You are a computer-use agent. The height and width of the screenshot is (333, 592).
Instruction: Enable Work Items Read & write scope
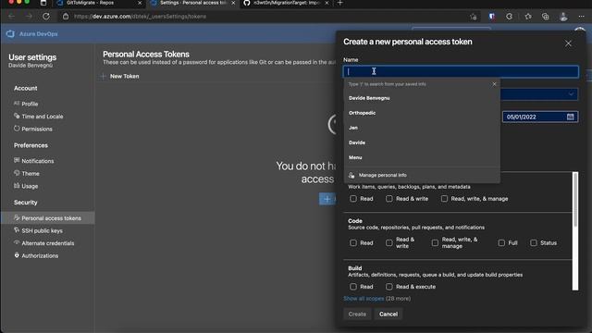(x=389, y=199)
